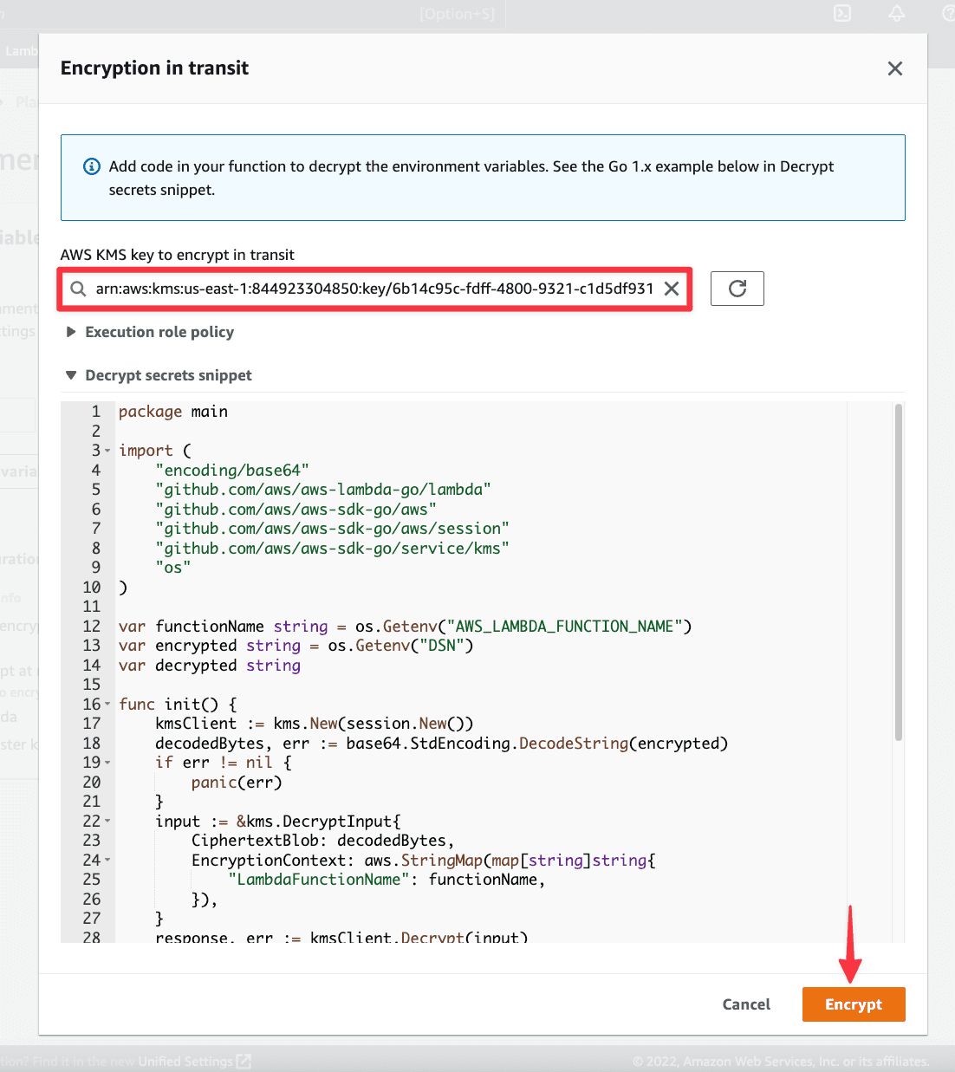955x1072 pixels.
Task: Click the "var decrypted string" line
Action: pos(210,666)
